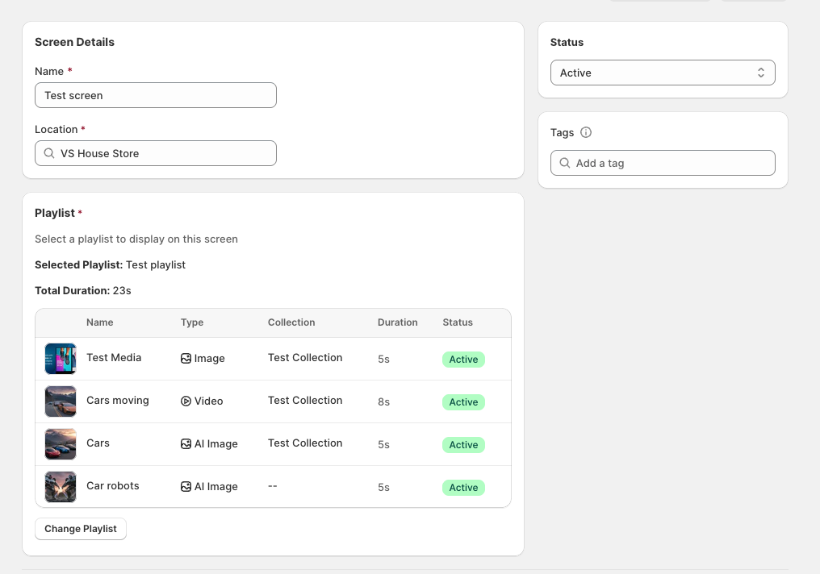The width and height of the screenshot is (820, 574).
Task: Click the Add a tag input
Action: (663, 163)
